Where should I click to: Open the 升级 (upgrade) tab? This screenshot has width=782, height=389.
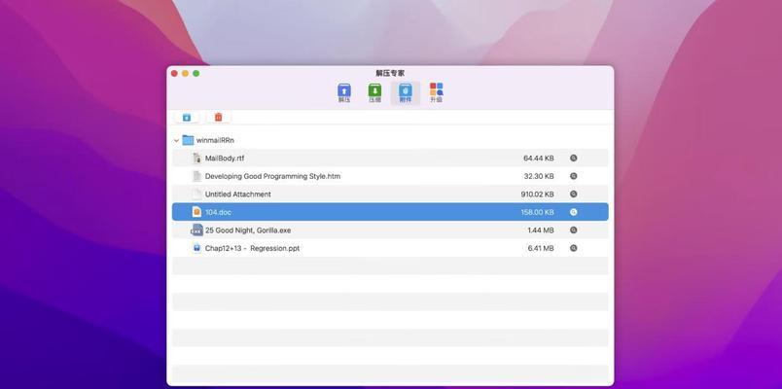tap(437, 92)
